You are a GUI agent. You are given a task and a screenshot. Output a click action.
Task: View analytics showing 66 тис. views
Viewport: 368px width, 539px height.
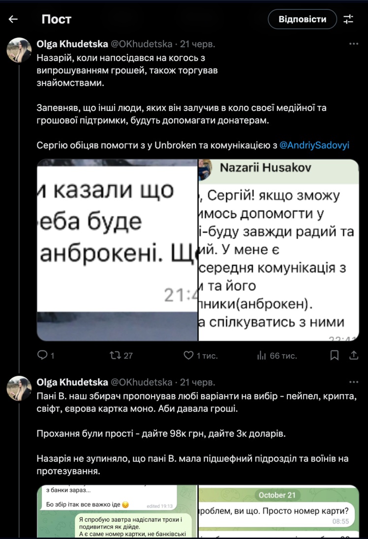point(262,355)
